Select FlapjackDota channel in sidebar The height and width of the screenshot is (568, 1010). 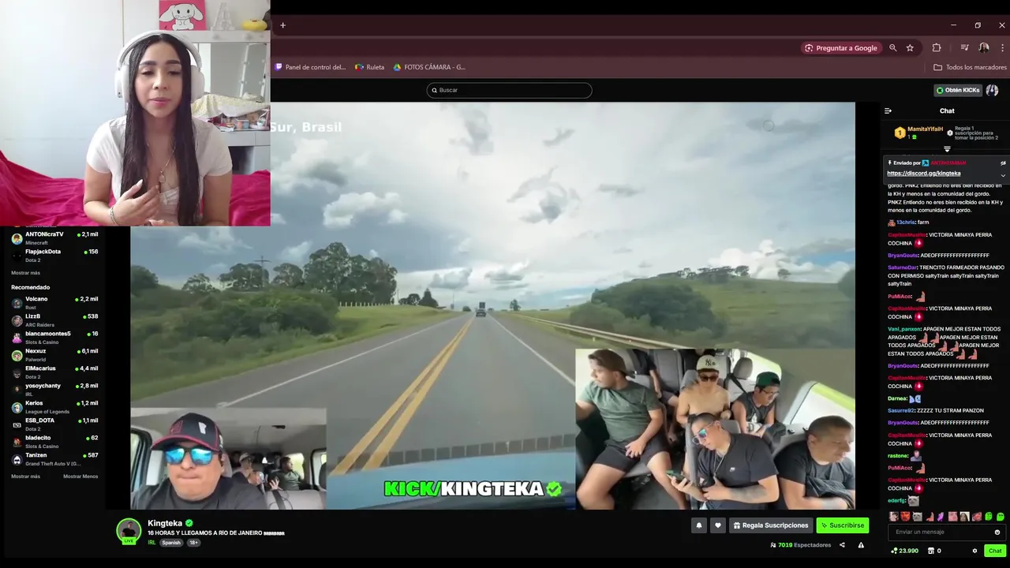54,255
